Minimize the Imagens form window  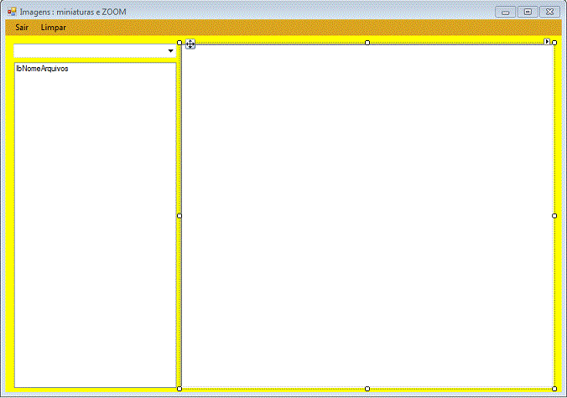(x=505, y=12)
